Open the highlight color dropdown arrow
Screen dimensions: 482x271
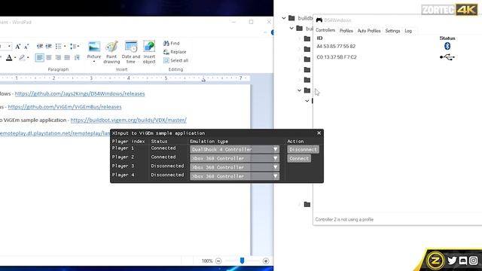[x=28, y=57]
